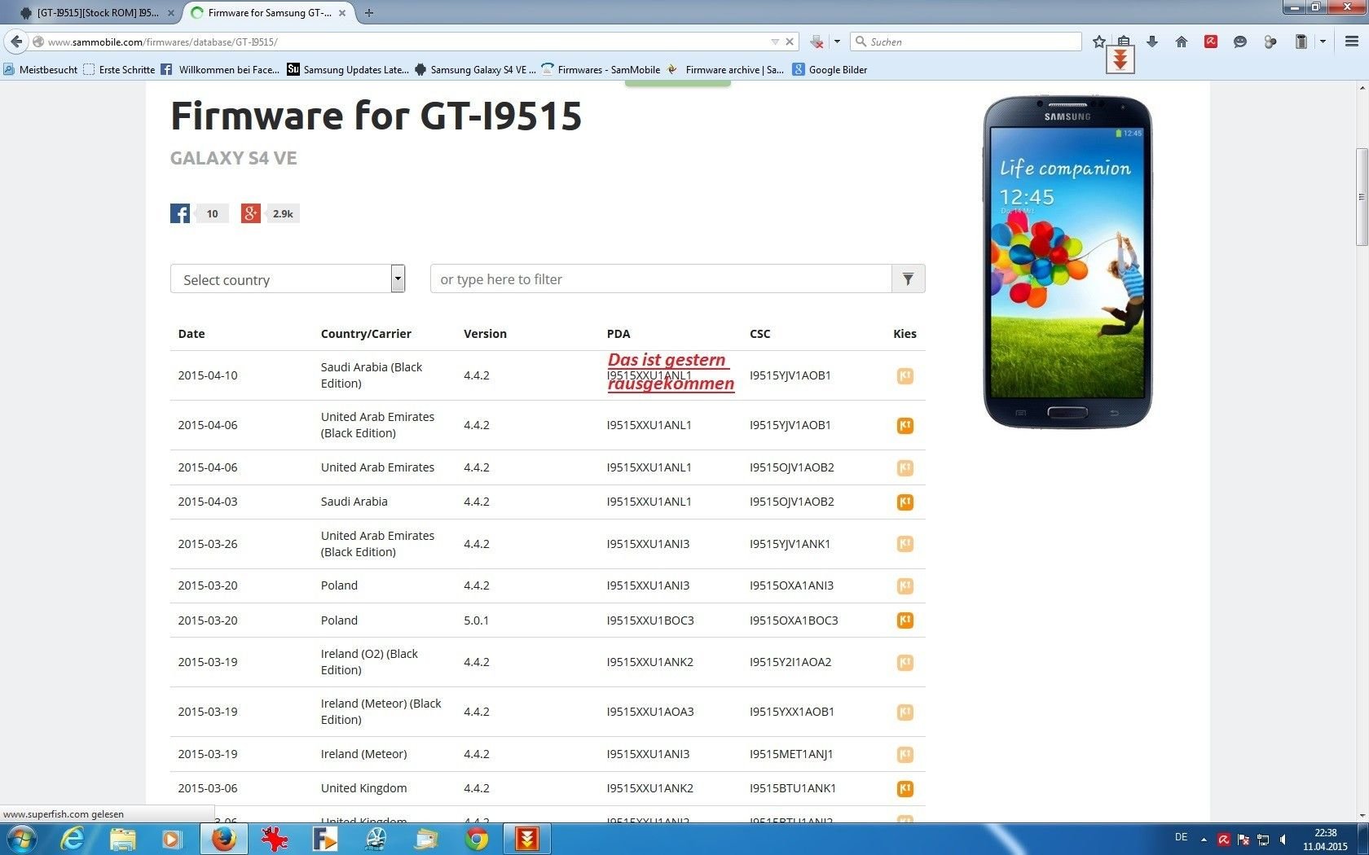1369x855 pixels.
Task: Click the vertical page scrollbar thumb
Action: coord(1361,197)
